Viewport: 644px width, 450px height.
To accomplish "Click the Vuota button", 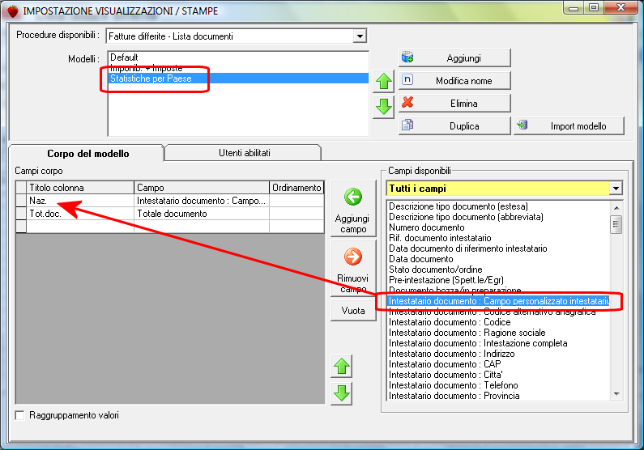I will pyautogui.click(x=353, y=311).
